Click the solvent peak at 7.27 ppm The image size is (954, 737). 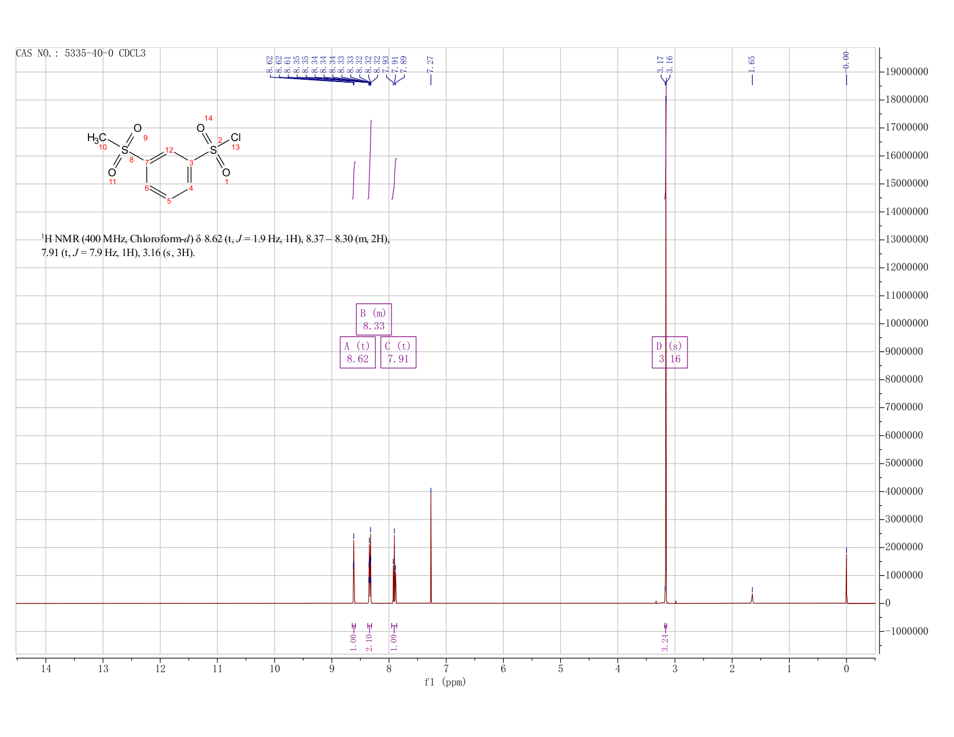pos(431,546)
